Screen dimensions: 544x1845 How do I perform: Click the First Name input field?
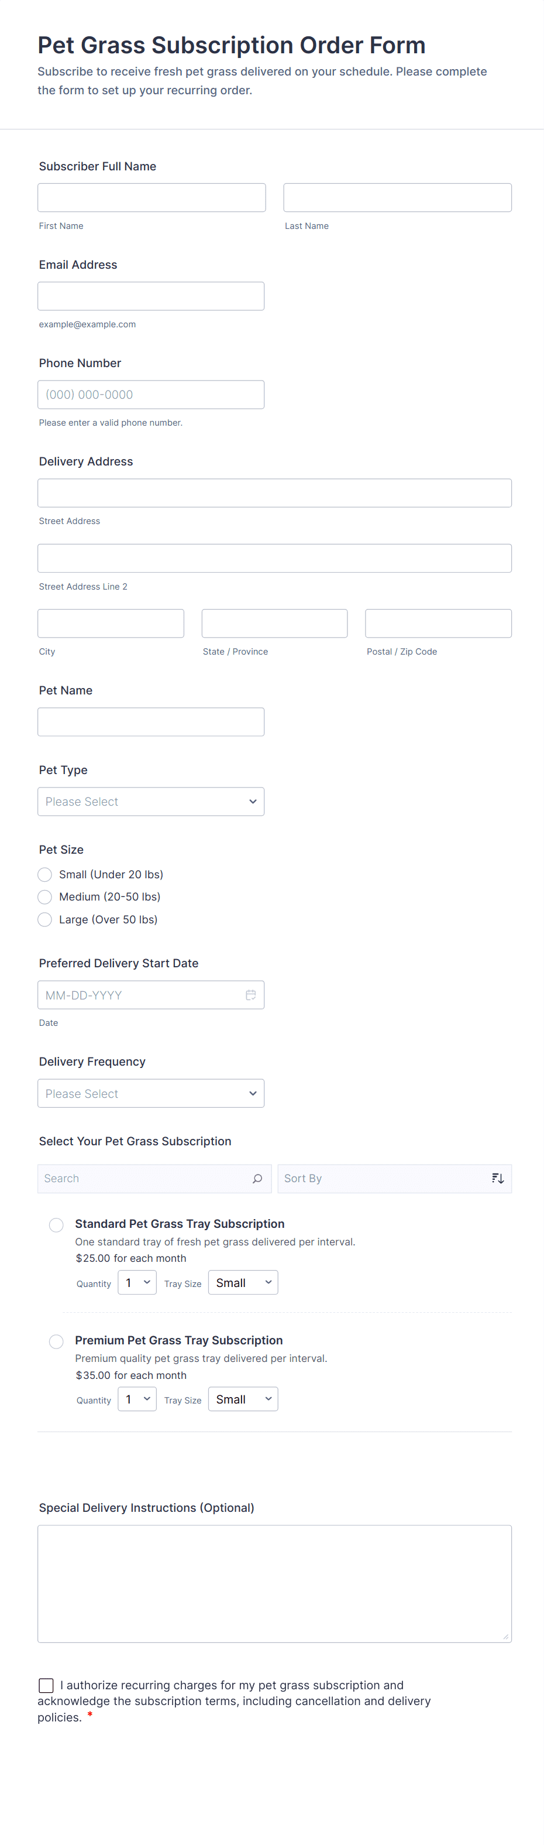point(152,198)
